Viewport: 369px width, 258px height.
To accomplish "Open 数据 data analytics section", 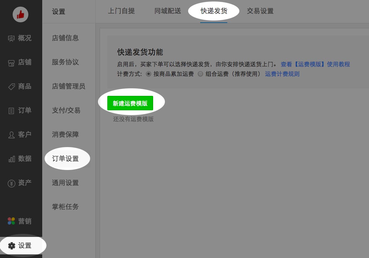I will coord(20,159).
